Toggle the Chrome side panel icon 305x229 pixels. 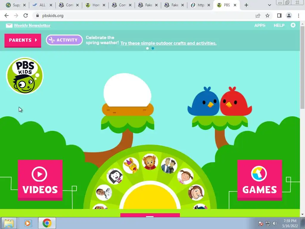point(279,16)
